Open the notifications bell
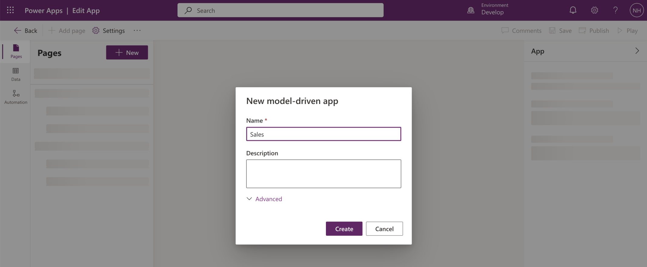The image size is (647, 267). coord(573,10)
